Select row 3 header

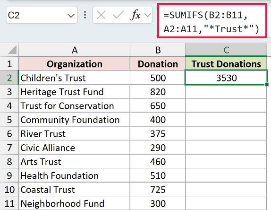pyautogui.click(x=9, y=92)
